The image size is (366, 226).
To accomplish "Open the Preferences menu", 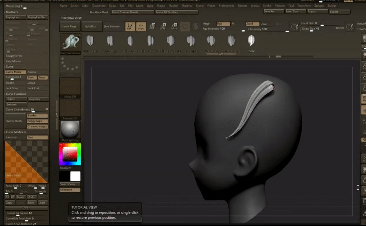I will [227, 5].
